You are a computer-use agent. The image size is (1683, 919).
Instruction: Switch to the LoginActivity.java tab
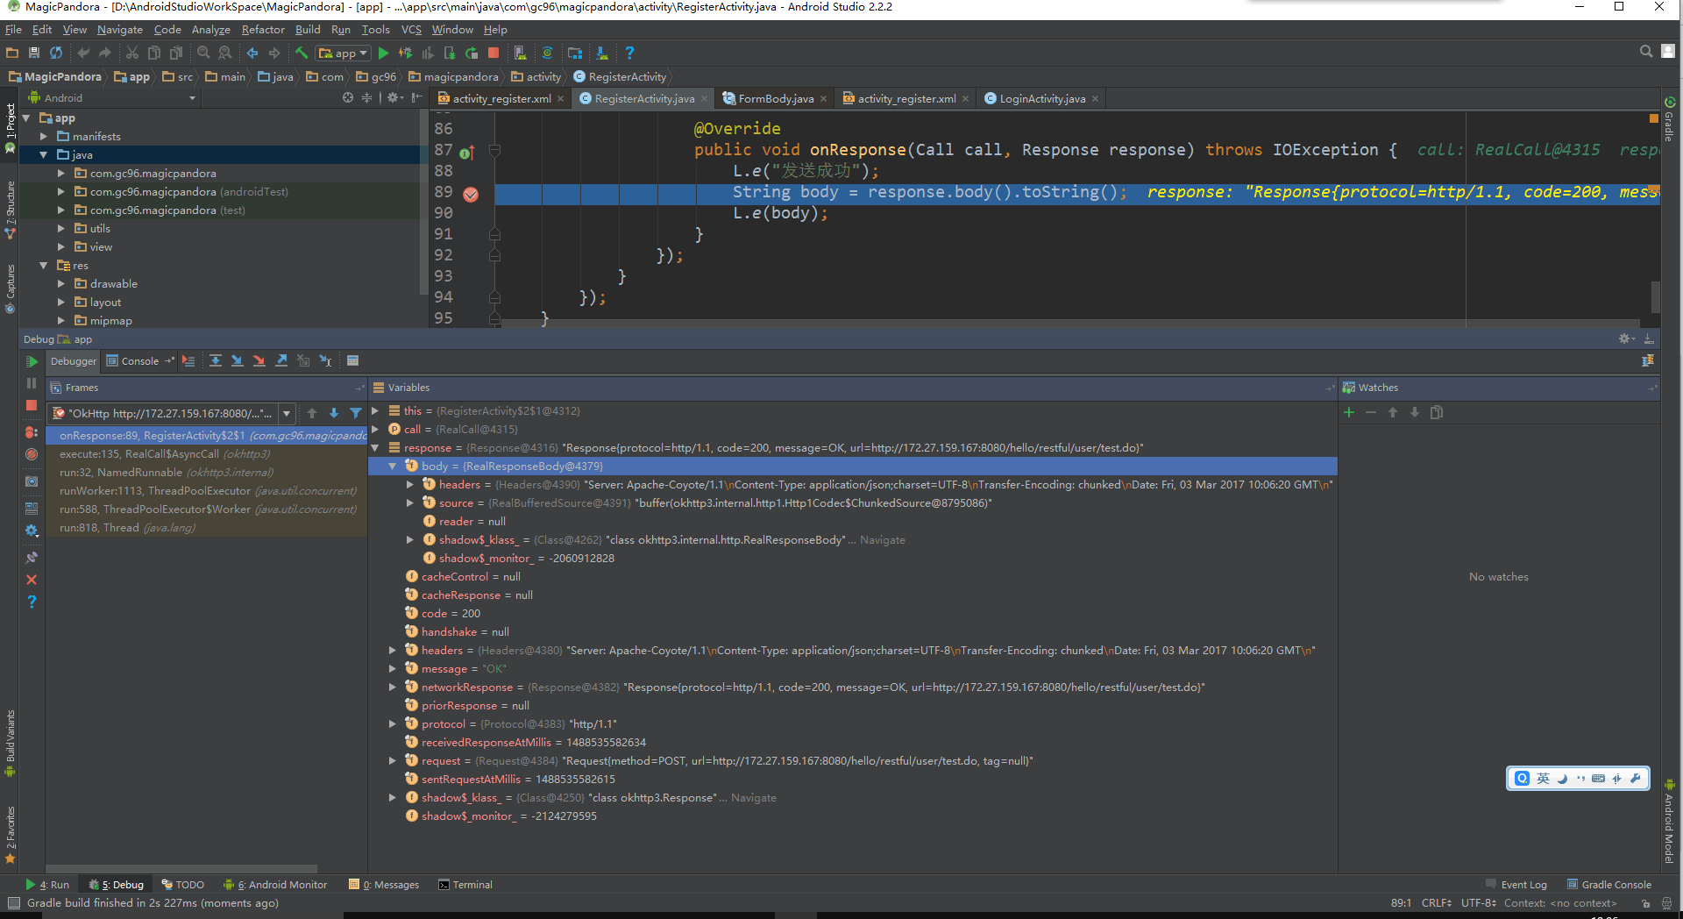point(1042,98)
